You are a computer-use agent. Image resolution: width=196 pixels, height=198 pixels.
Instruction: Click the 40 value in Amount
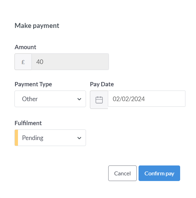[x=40, y=62]
